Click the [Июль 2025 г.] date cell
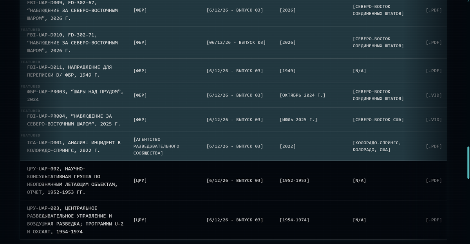 coord(298,120)
